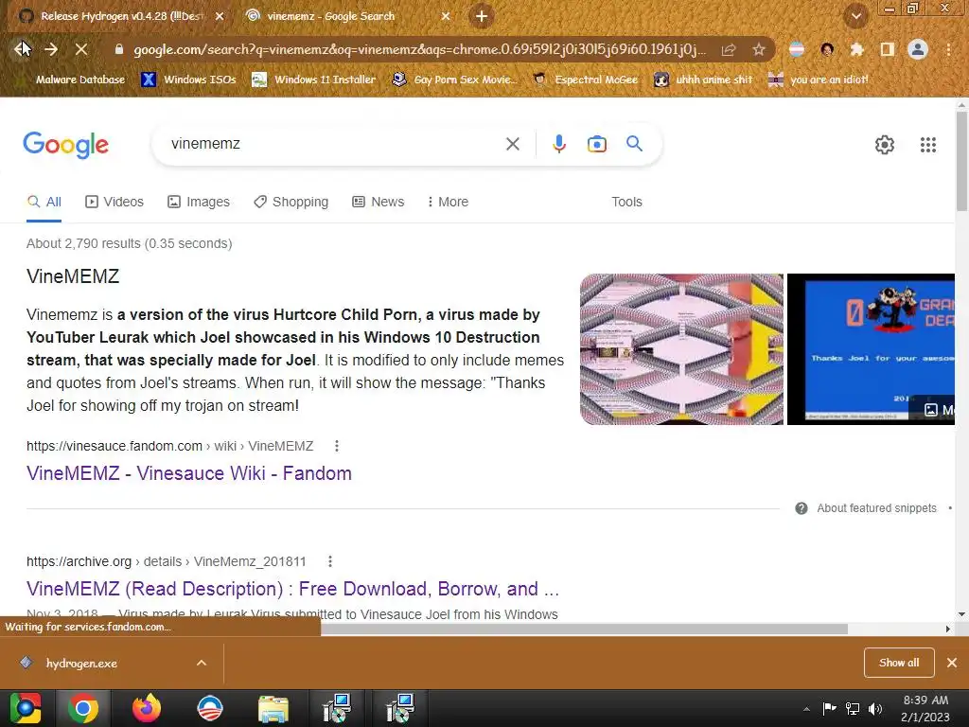This screenshot has height=727, width=969.
Task: Bookmark this page with star icon
Action: pyautogui.click(x=759, y=49)
